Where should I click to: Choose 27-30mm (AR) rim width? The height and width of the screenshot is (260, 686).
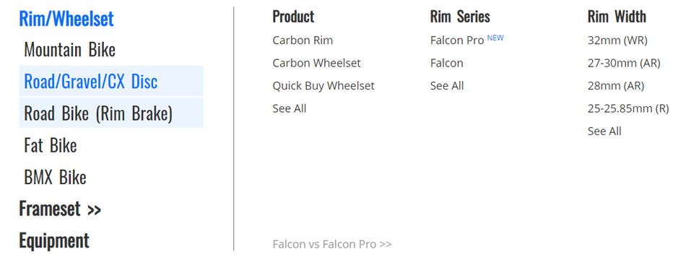[x=624, y=63]
